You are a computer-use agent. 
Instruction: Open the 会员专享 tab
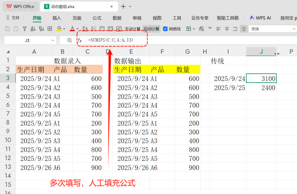click(x=200, y=18)
